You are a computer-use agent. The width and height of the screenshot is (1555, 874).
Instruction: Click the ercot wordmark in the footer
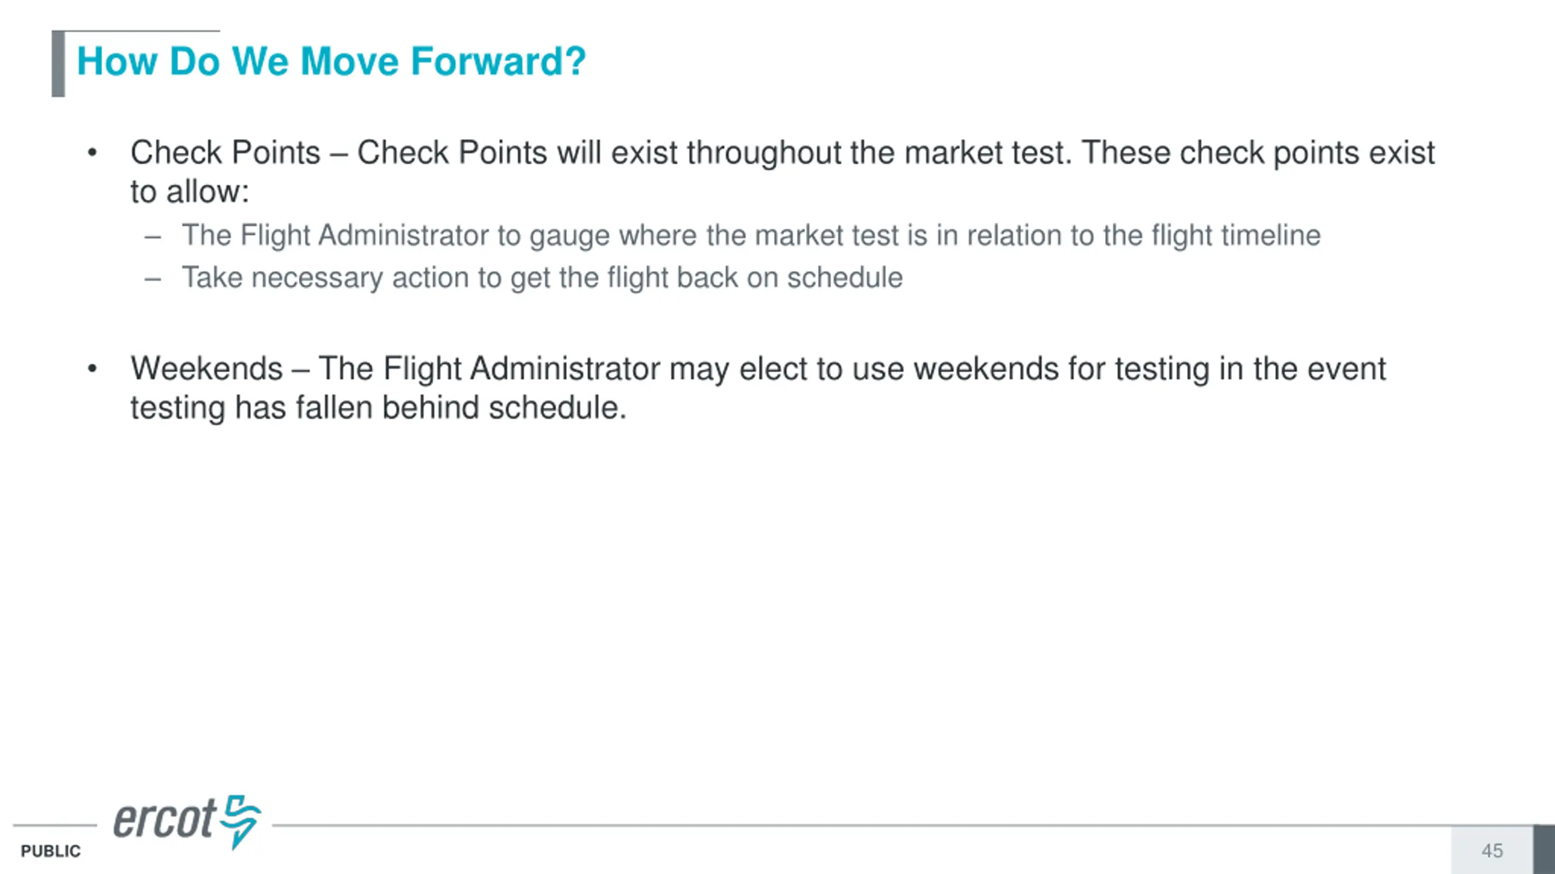click(164, 819)
